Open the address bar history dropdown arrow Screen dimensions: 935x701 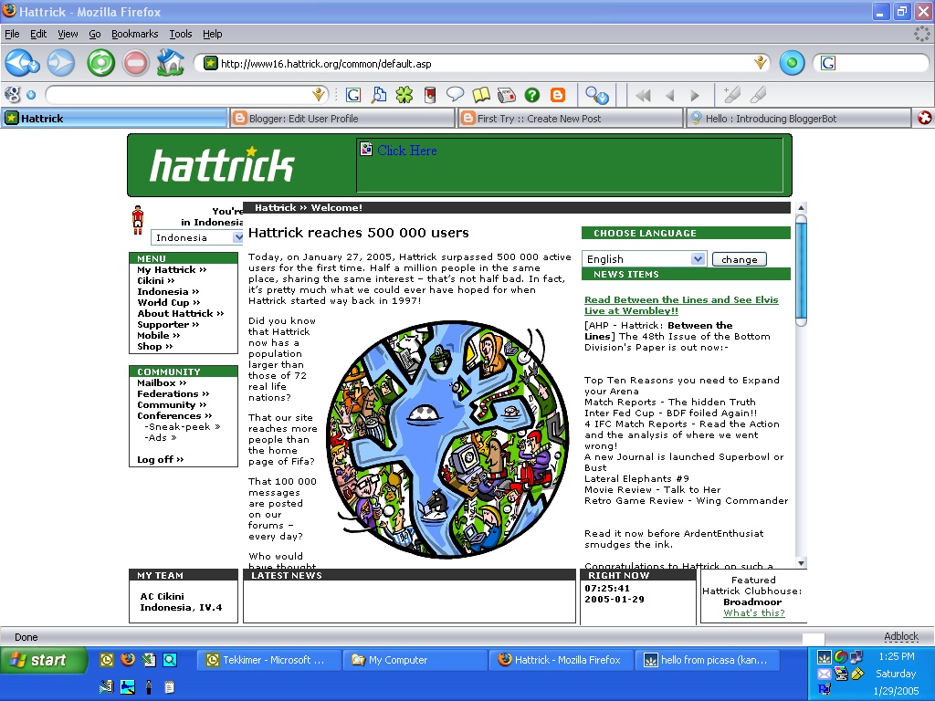(x=761, y=63)
